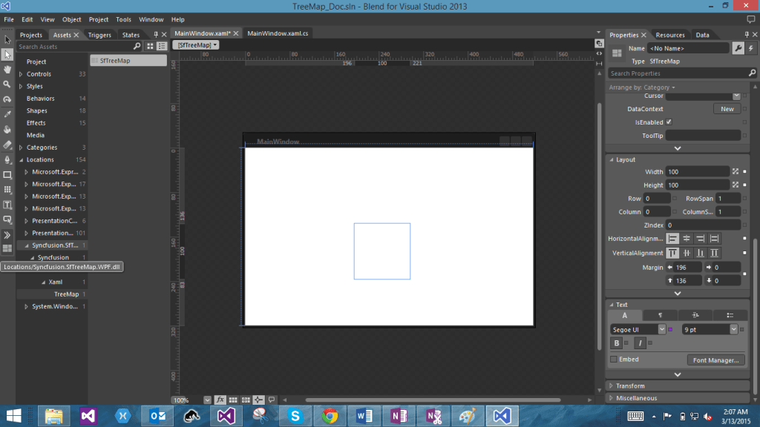This screenshot has width=760, height=427.
Task: Check the Embed font checkbox
Action: coord(614,360)
